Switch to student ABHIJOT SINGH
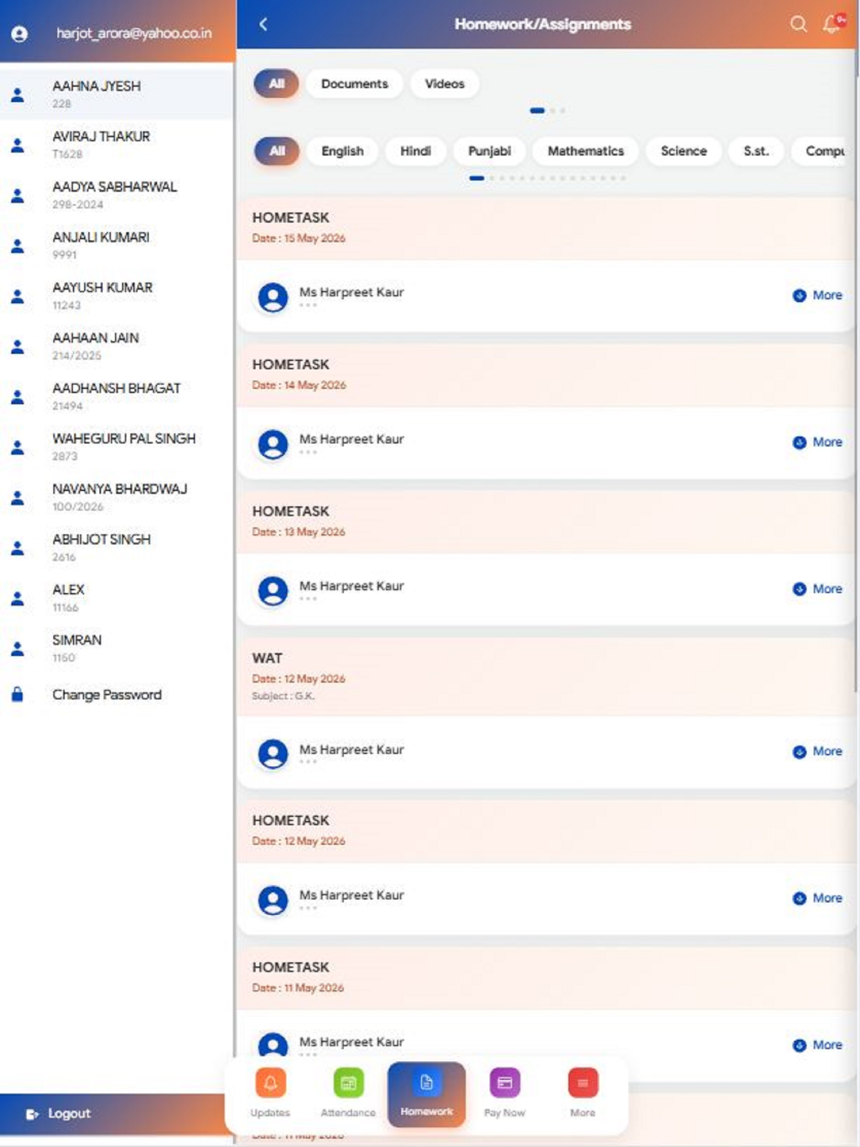Image resolution: width=860 pixels, height=1147 pixels. [117, 548]
